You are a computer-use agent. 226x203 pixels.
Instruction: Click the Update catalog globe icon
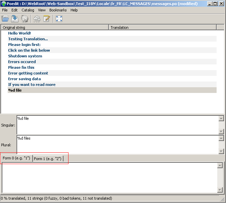point(25,19)
